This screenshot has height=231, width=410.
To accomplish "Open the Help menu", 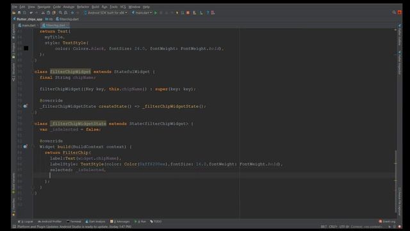I will (x=146, y=7).
